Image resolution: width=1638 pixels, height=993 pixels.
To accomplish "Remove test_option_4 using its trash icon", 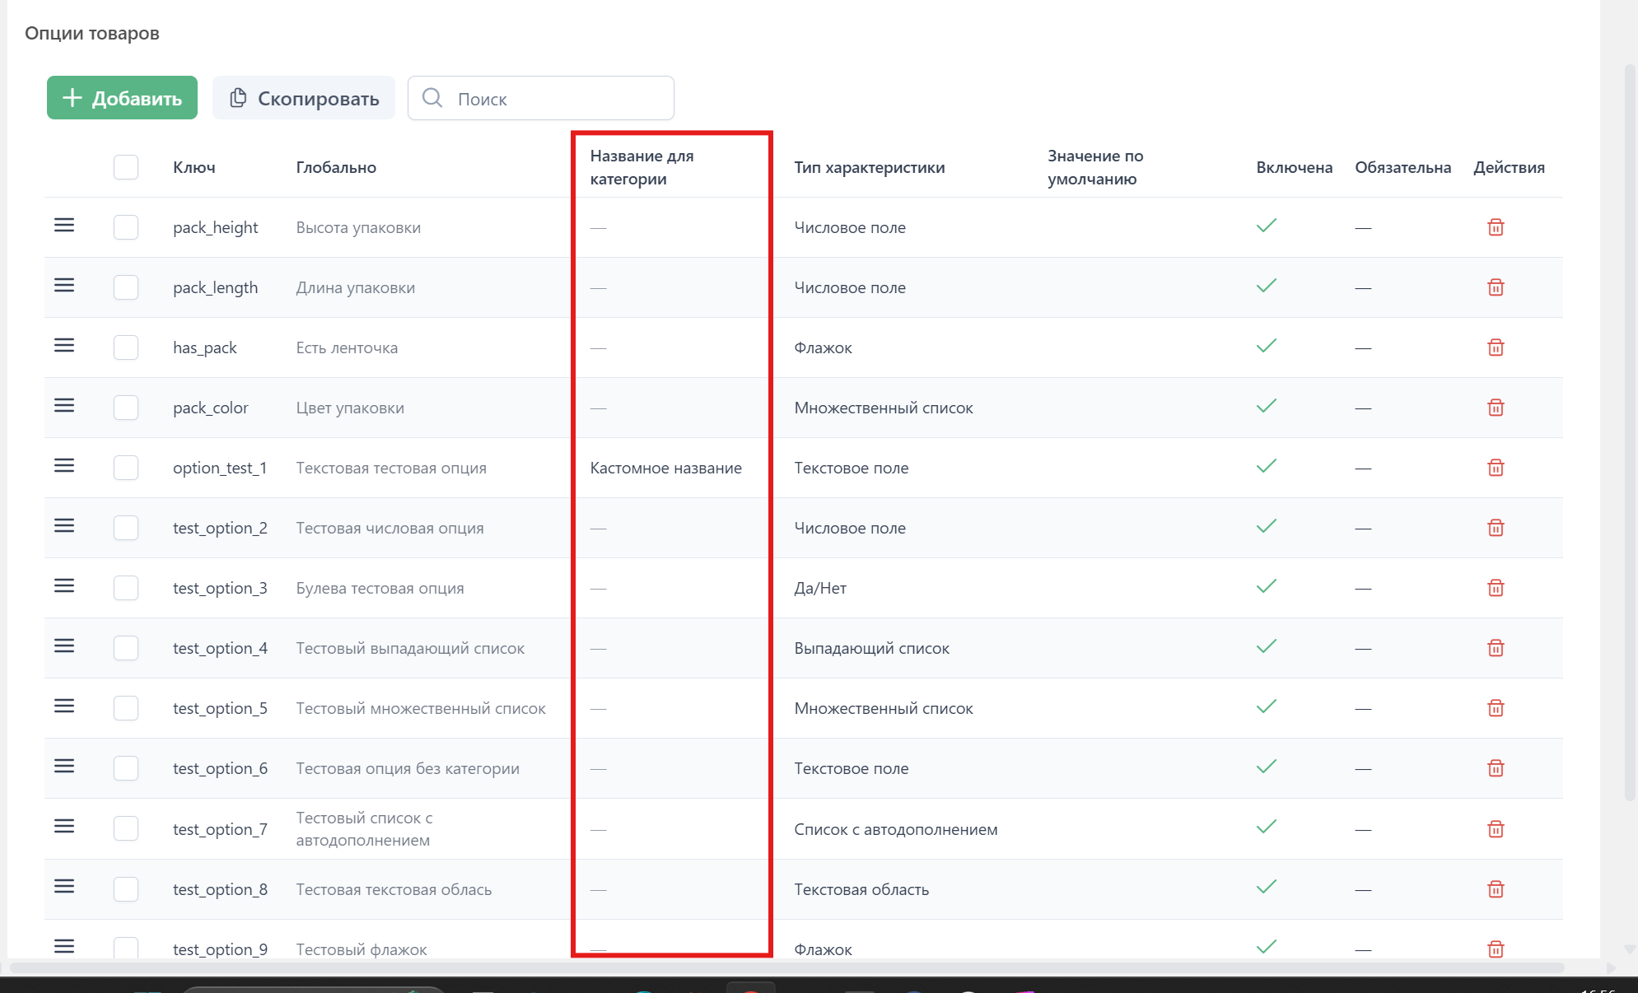I will (x=1496, y=648).
